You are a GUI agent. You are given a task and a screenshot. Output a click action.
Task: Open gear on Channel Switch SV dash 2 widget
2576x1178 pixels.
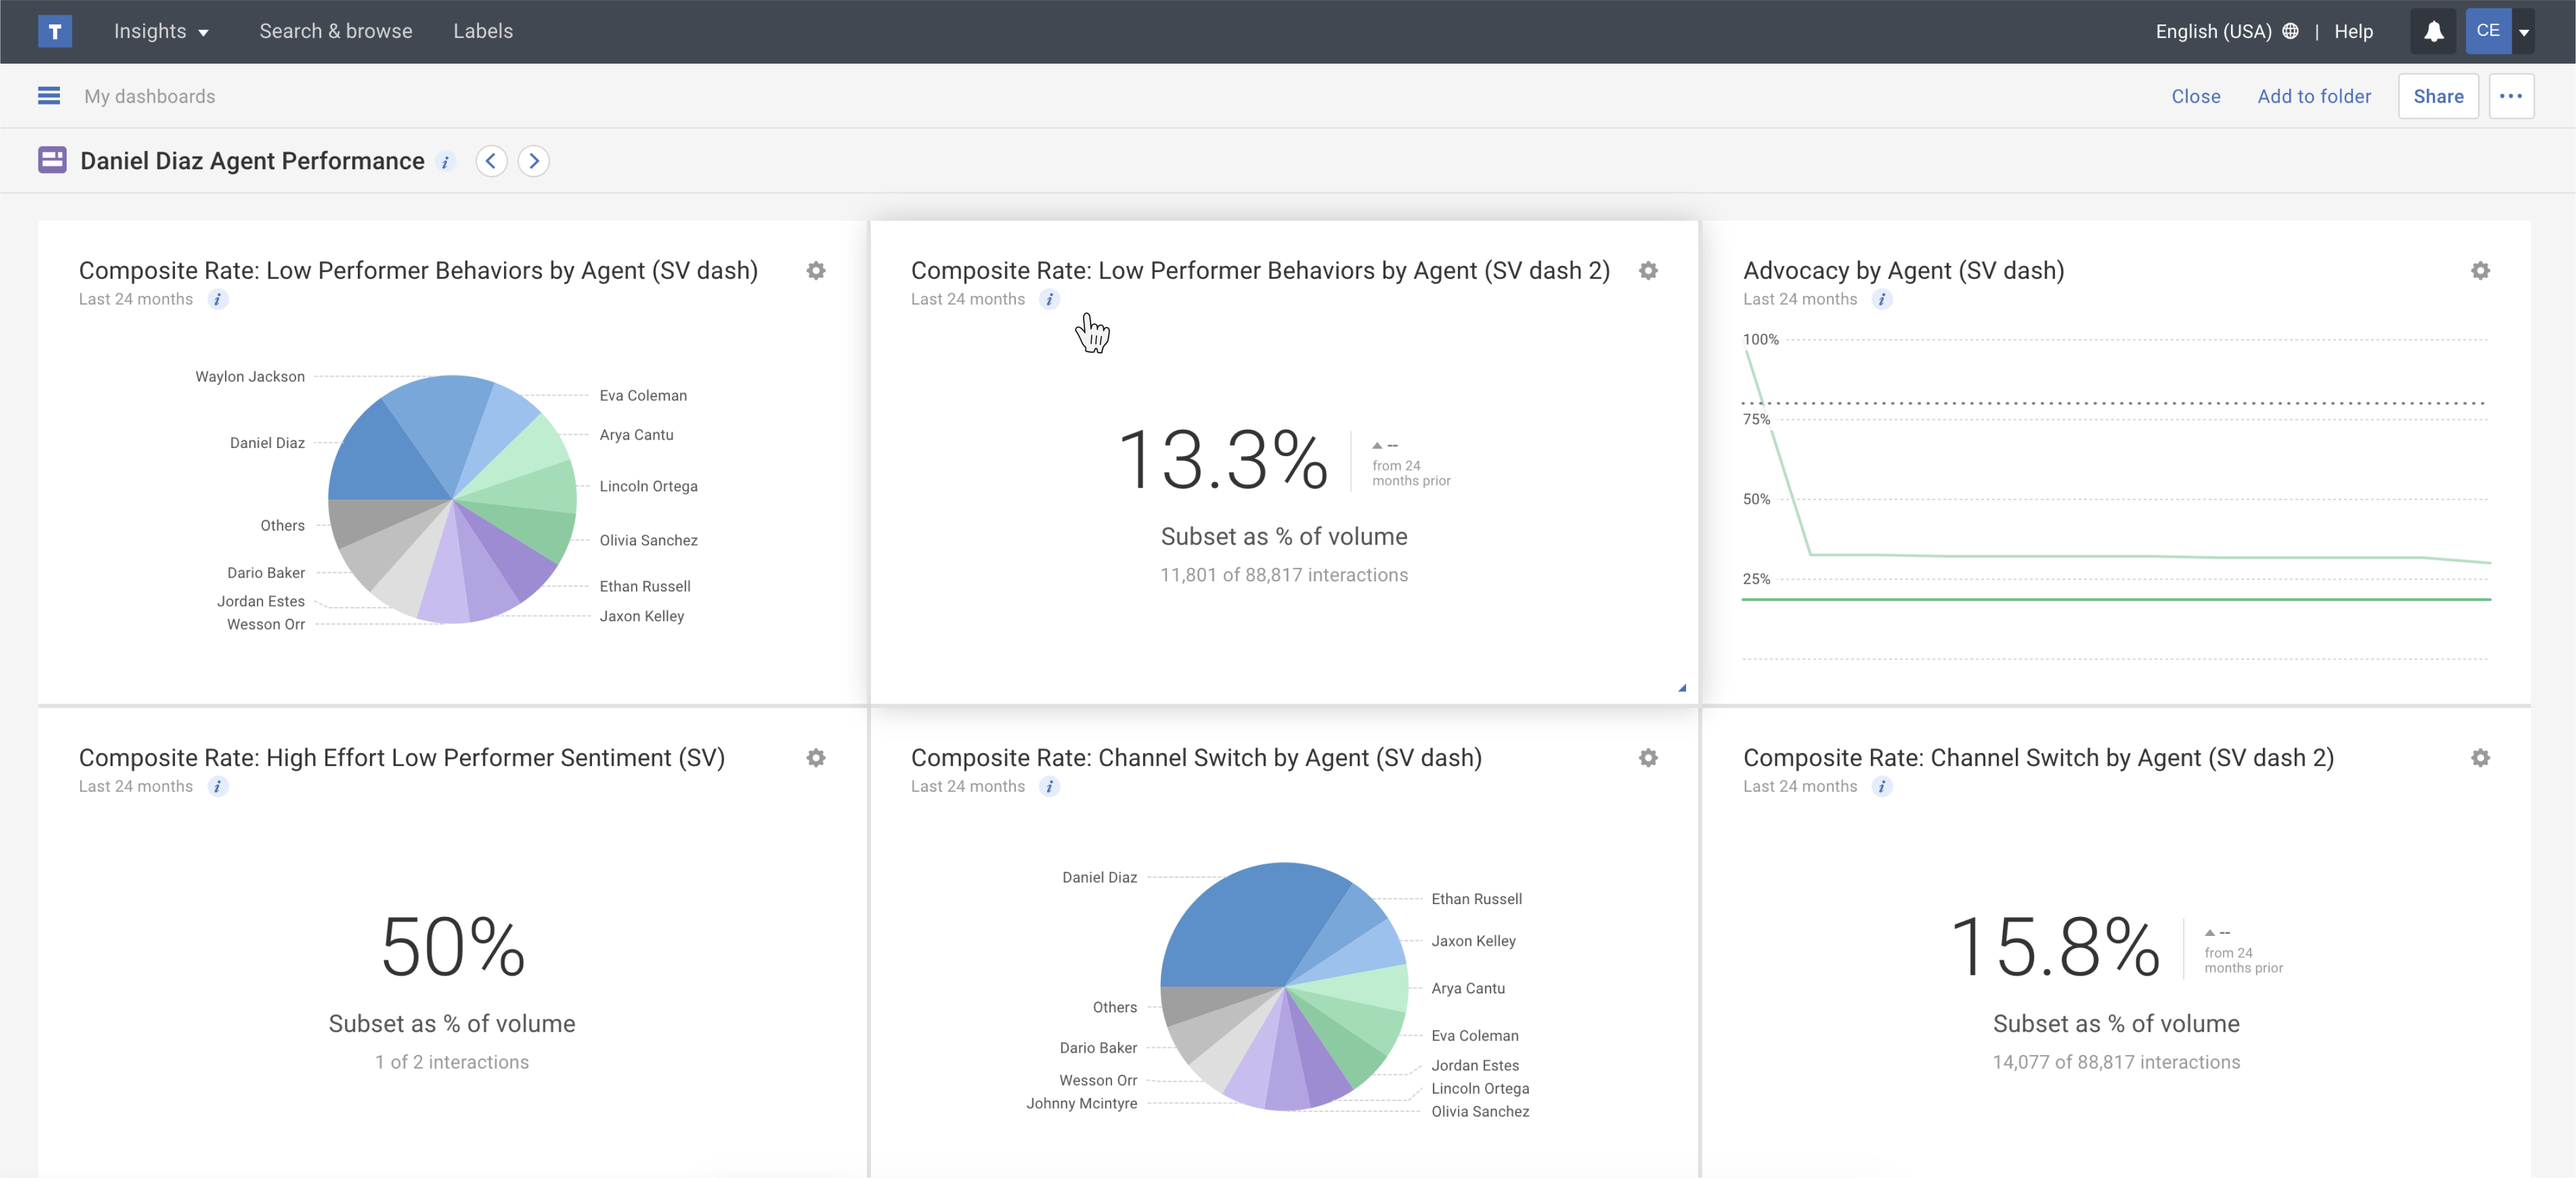2480,759
